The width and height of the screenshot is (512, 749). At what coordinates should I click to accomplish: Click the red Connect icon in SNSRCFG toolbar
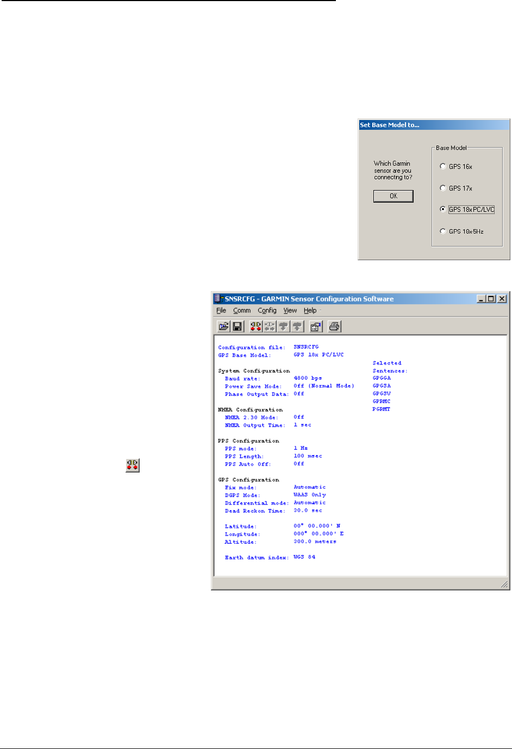tap(256, 326)
